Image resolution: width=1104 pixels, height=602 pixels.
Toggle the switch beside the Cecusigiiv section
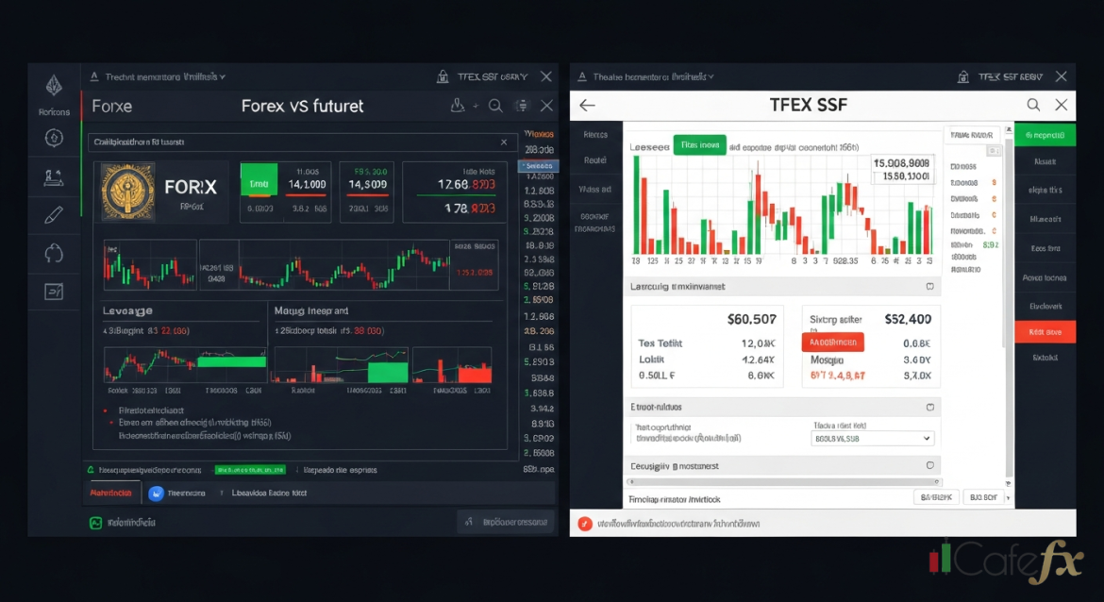930,465
